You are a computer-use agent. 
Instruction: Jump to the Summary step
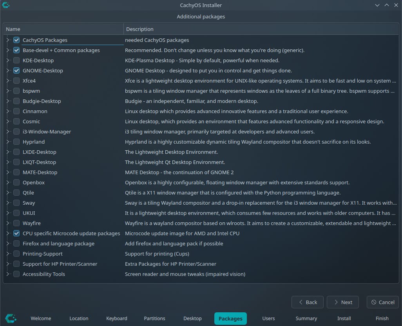pyautogui.click(x=306, y=318)
